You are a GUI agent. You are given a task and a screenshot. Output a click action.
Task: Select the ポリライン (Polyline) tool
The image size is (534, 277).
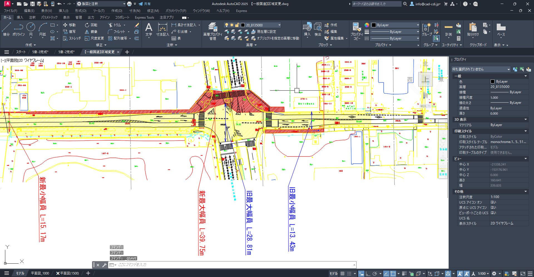tap(18, 29)
